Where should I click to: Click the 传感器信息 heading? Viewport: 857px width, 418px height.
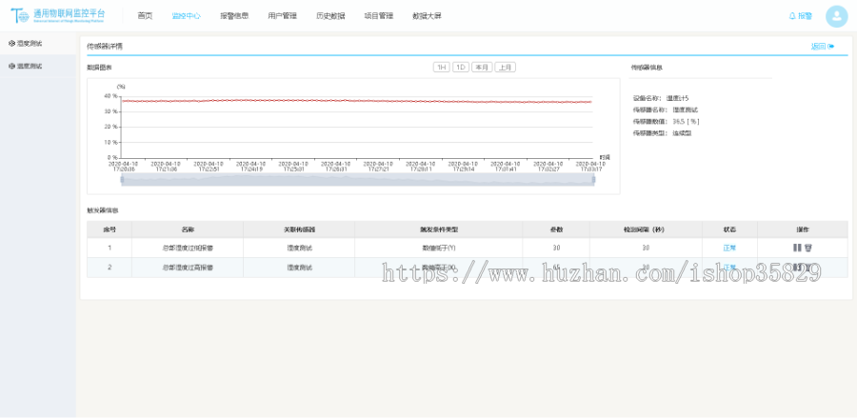[x=647, y=68]
